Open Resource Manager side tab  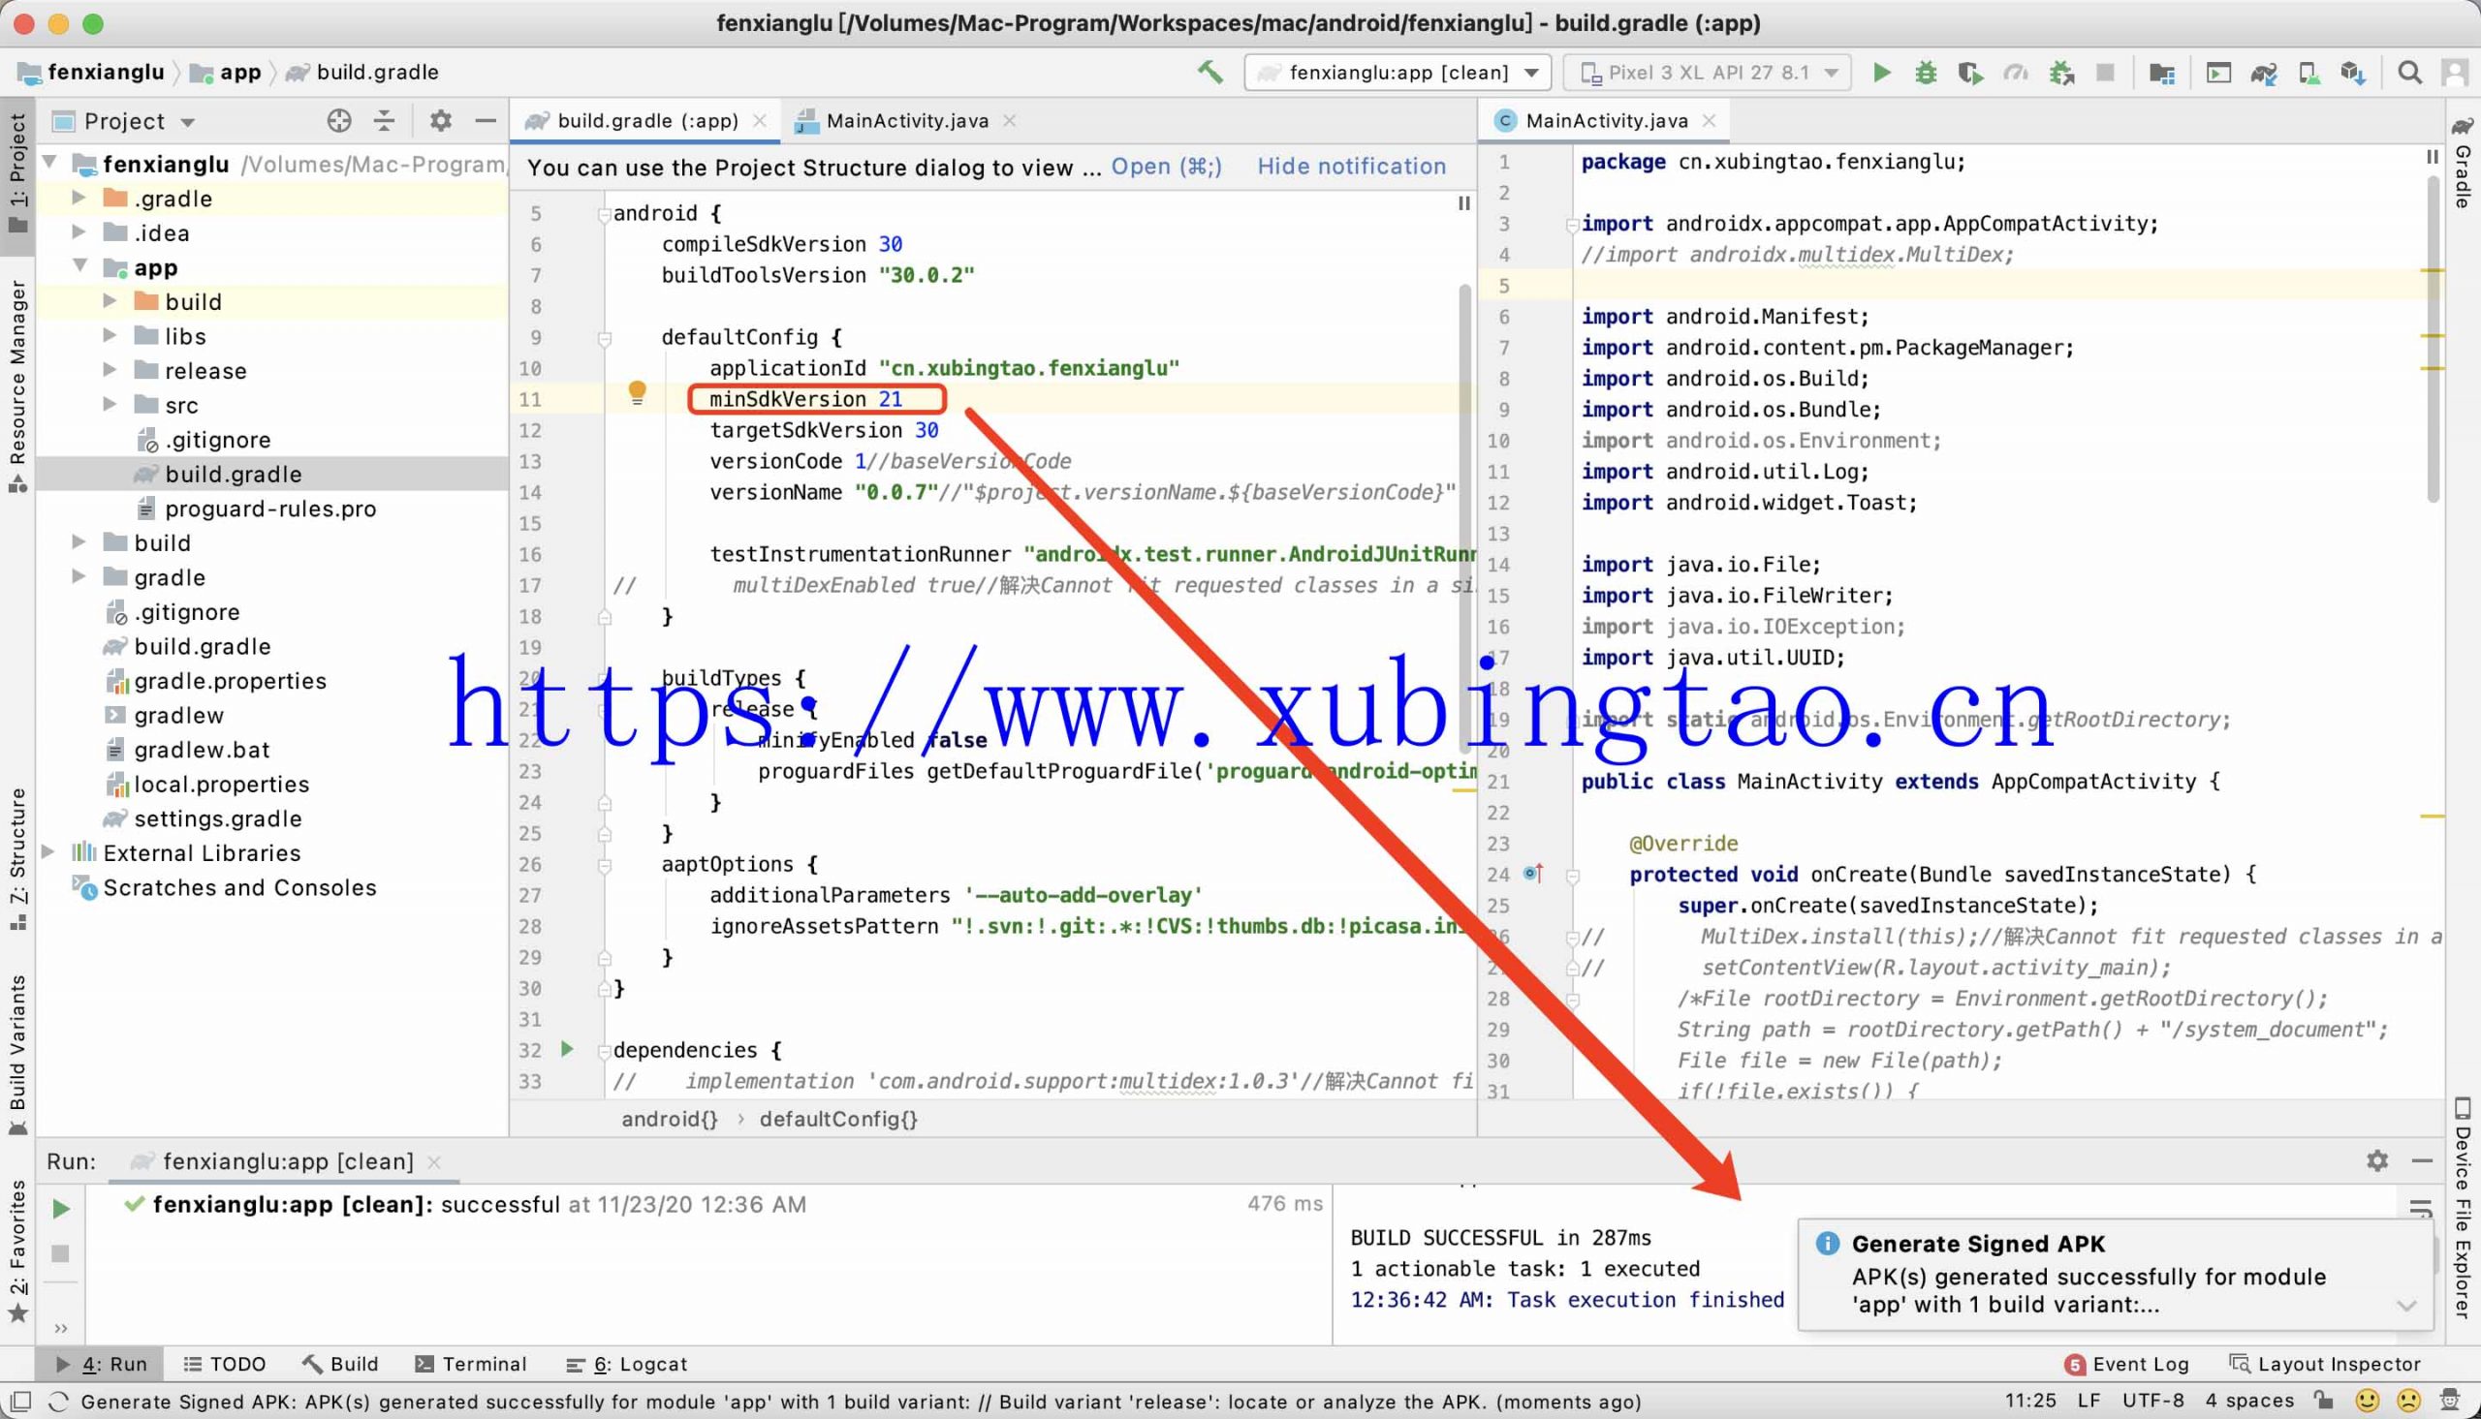click(x=17, y=385)
